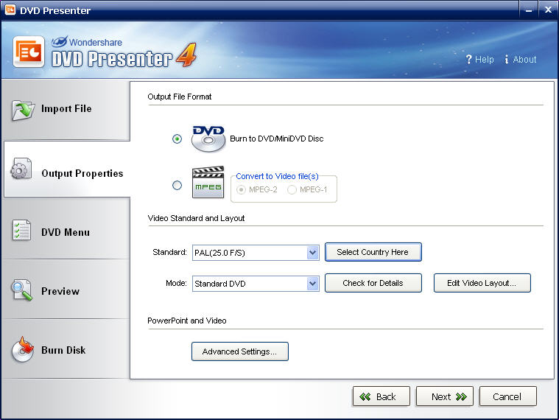Choose the MPEG-1 radio option

tap(292, 190)
